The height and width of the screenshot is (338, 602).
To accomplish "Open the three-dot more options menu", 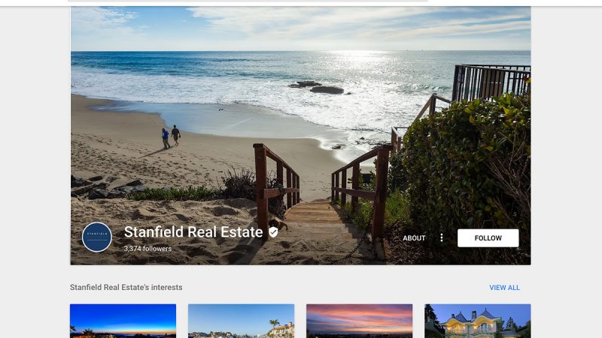I will coord(442,238).
